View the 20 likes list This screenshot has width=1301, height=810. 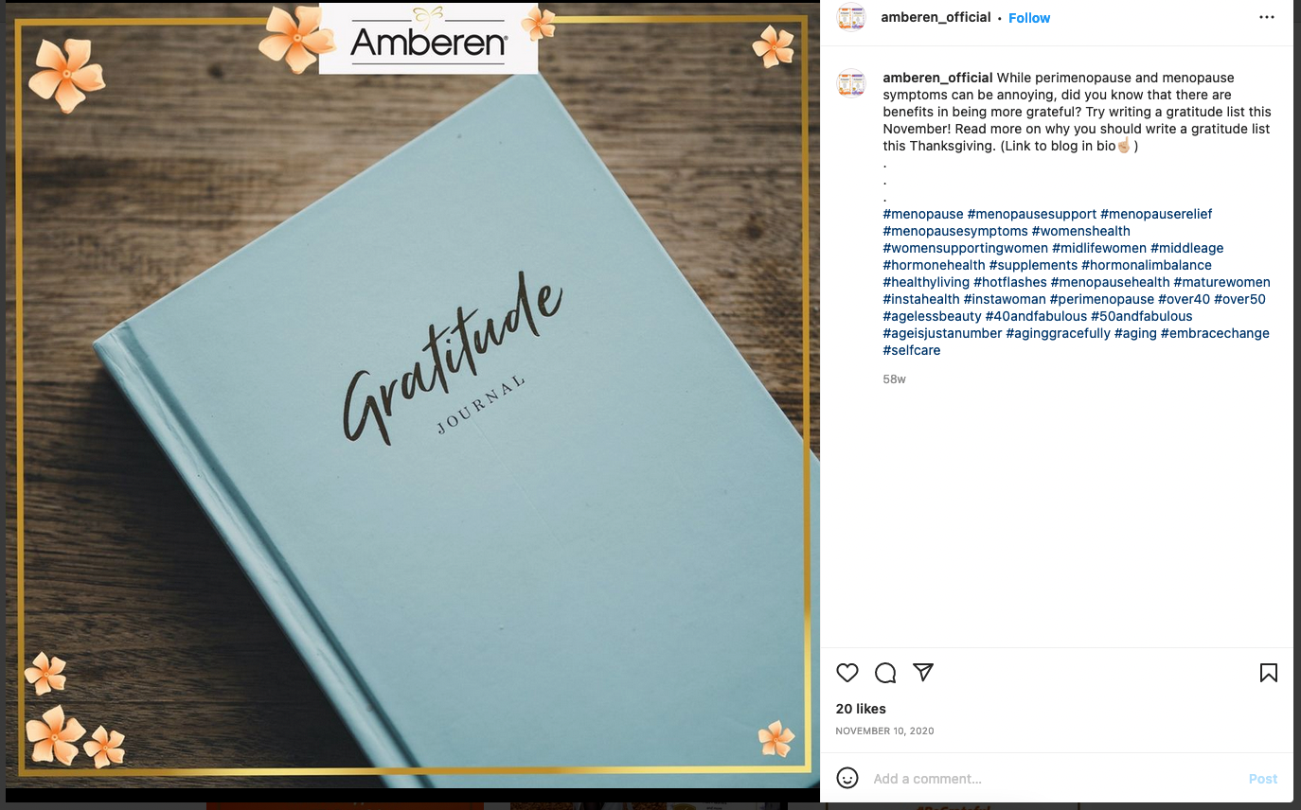tap(861, 709)
